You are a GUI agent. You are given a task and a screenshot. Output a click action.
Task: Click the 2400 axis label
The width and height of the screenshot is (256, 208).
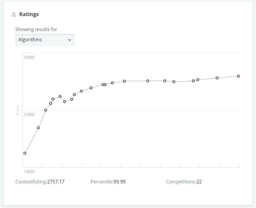pos(29,115)
